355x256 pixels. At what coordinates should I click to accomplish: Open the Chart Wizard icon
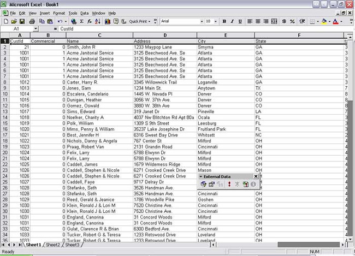click(108, 21)
